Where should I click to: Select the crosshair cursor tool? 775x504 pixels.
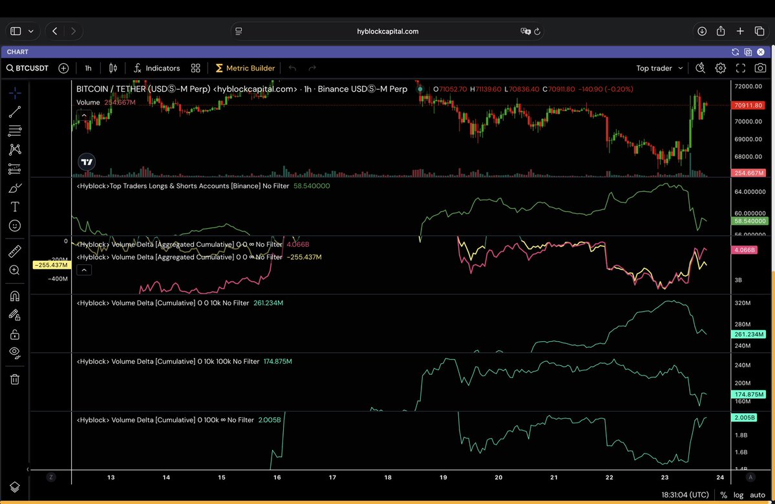15,93
